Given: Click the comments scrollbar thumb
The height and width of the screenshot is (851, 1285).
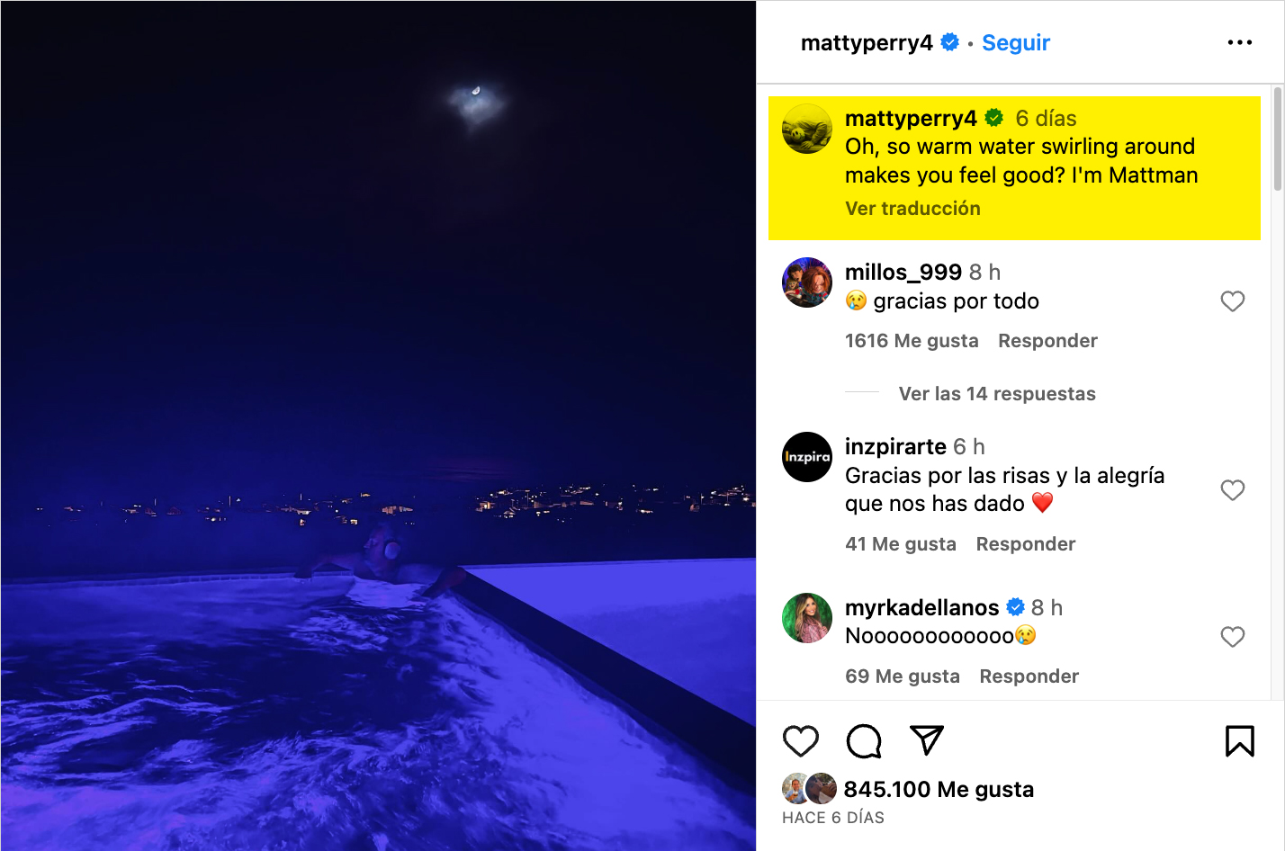Looking at the screenshot, I should [x=1278, y=139].
